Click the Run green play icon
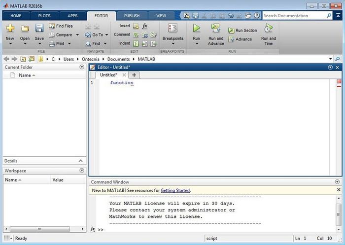The width and height of the screenshot is (345, 245). (196, 28)
